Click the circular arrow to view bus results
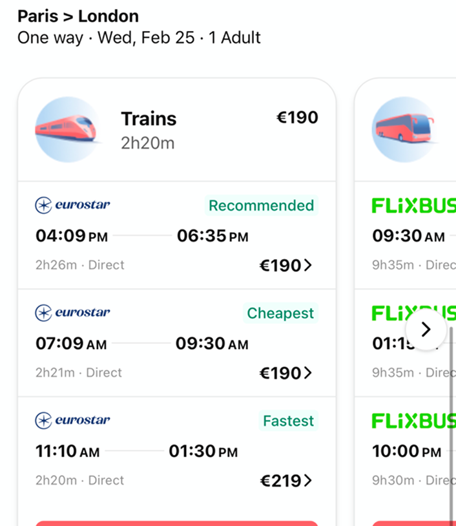This screenshot has height=526, width=456. (x=426, y=330)
